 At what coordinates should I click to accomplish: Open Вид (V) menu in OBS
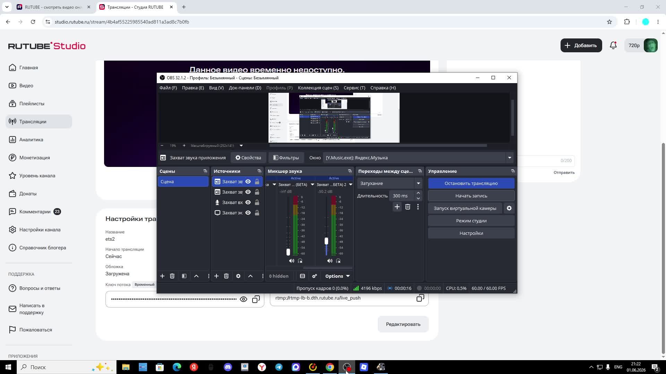tap(216, 88)
